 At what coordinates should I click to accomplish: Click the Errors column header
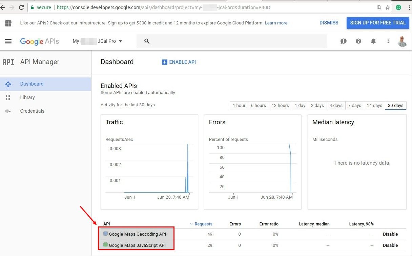pos(235,224)
